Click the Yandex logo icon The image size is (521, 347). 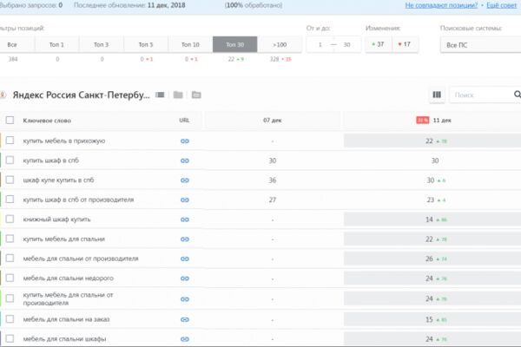pyautogui.click(x=3, y=95)
